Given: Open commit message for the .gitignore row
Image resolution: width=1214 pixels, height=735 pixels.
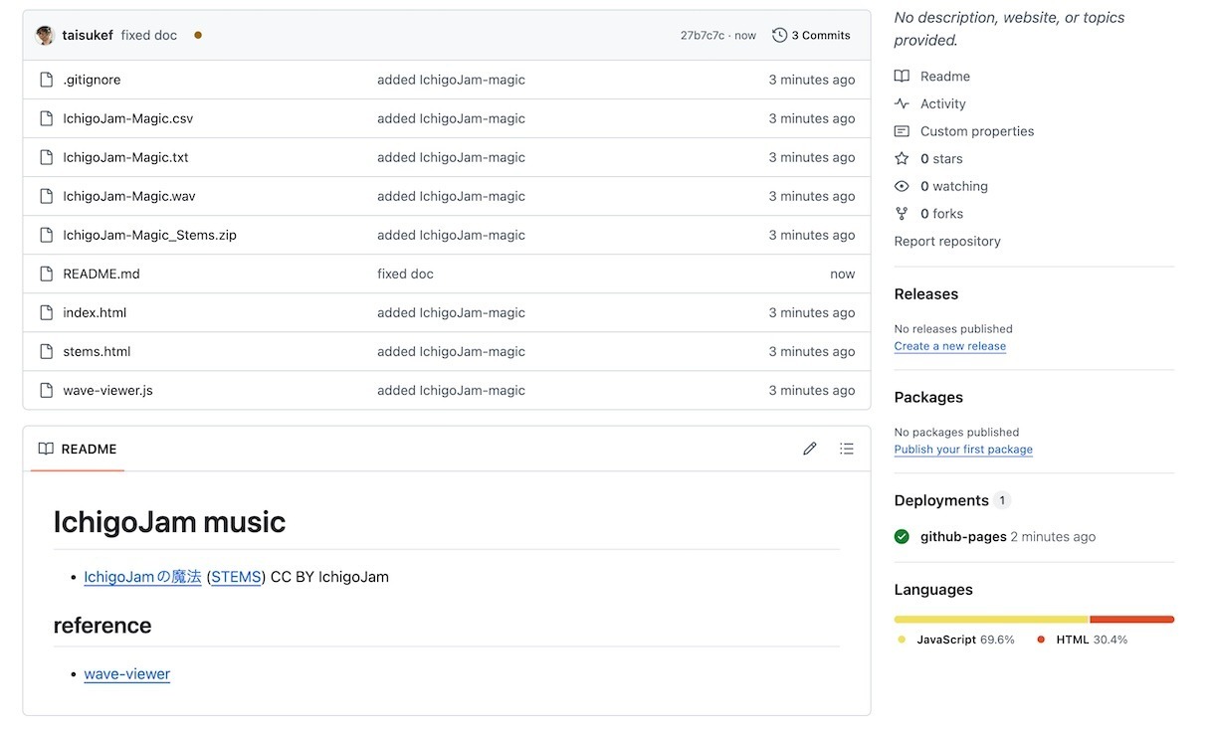Looking at the screenshot, I should coord(451,80).
